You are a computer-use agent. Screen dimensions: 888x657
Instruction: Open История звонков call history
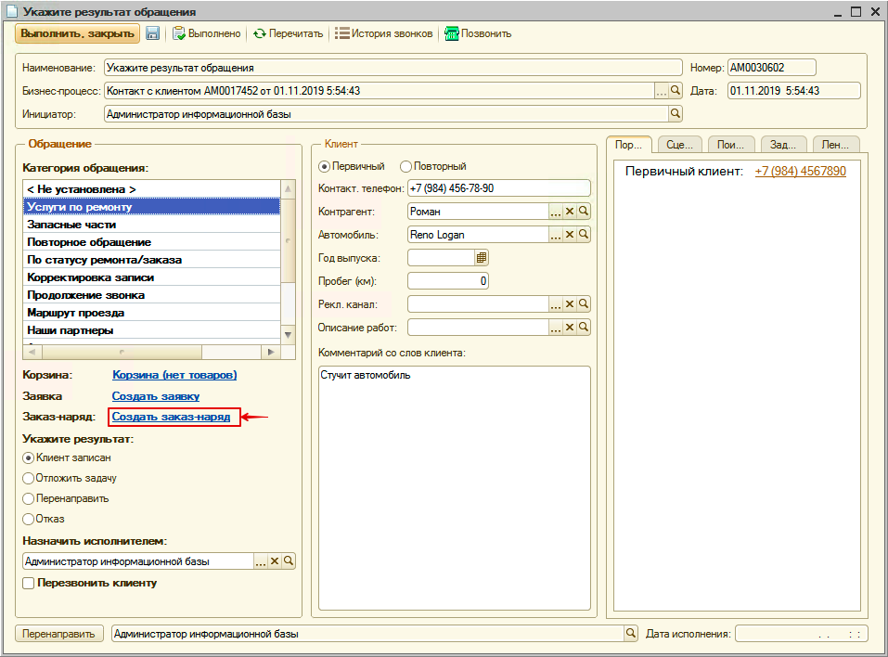tap(384, 33)
